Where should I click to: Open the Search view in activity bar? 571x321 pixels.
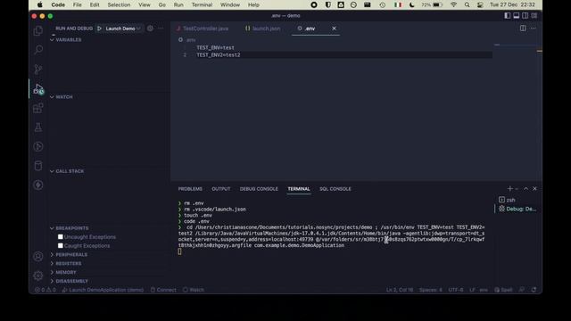[x=37, y=50]
